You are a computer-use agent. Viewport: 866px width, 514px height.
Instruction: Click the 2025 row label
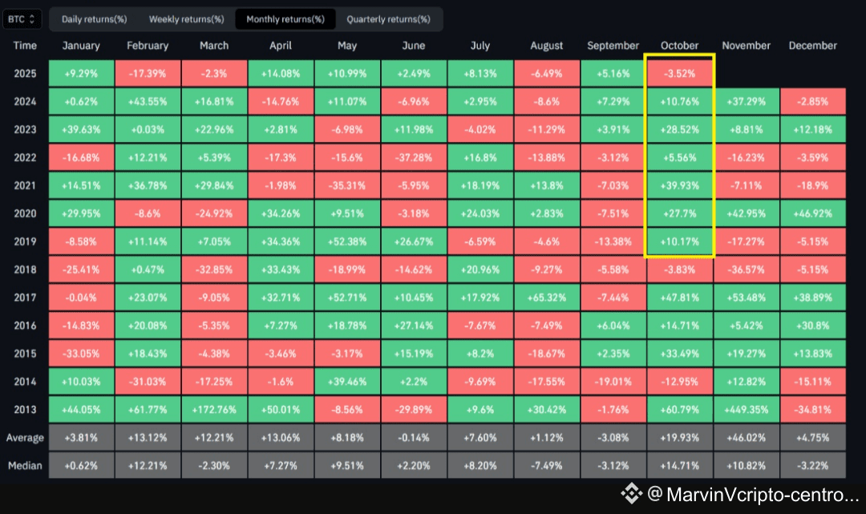(x=25, y=74)
